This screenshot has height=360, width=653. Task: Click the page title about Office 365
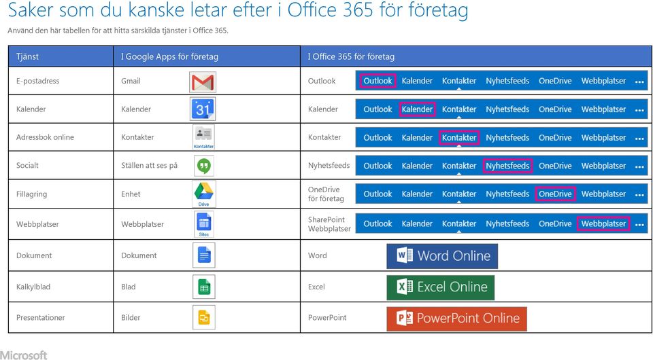(238, 9)
